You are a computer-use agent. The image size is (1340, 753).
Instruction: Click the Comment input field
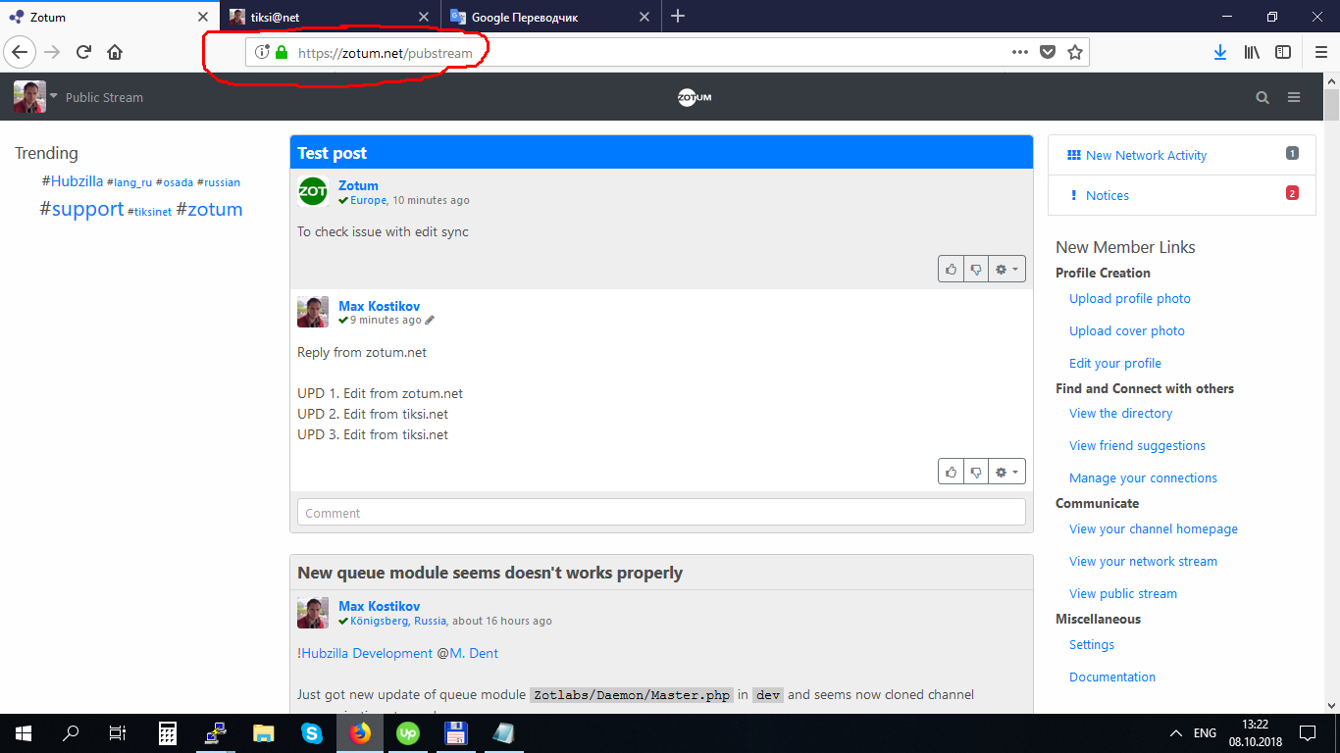coord(661,512)
